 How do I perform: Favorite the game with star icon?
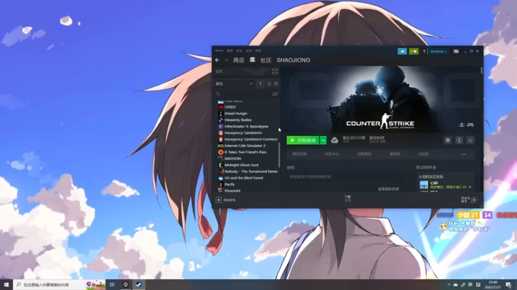(x=470, y=140)
